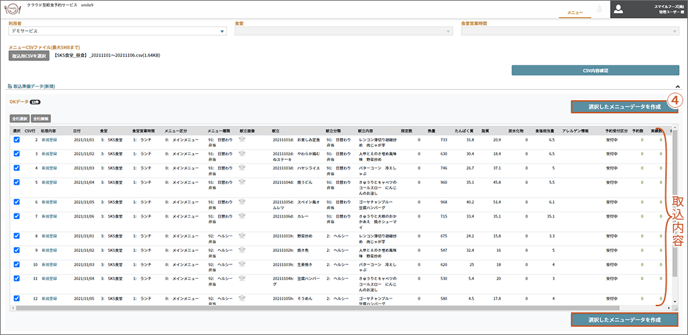Uncheck the checkbox for CSV row 9
Viewport: 688px width, 335px height.
coord(17,250)
